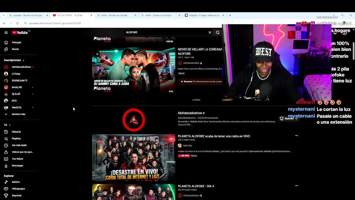Switch to tiktok - Buscar con Google tab
The image size is (355, 200).
click(x=115, y=15)
